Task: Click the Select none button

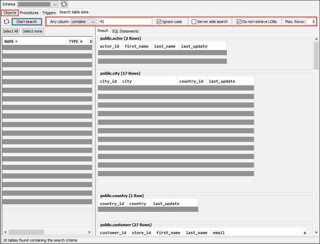Action: click(33, 31)
